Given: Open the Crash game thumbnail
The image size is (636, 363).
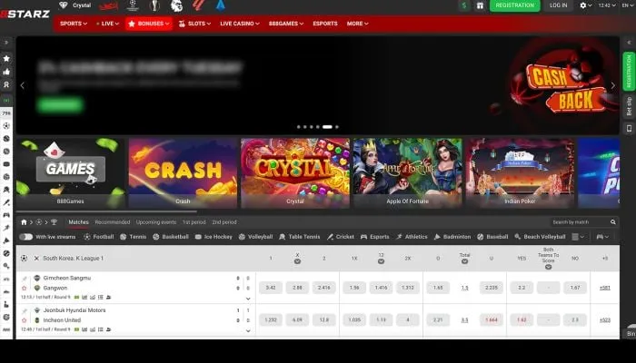Looking at the screenshot, I should coord(183,173).
